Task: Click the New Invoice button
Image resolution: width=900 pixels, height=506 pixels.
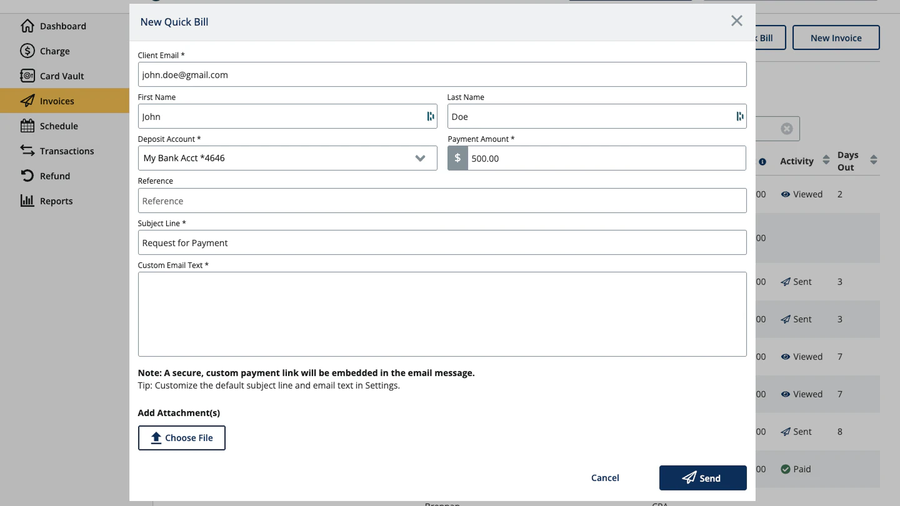Action: (x=836, y=37)
